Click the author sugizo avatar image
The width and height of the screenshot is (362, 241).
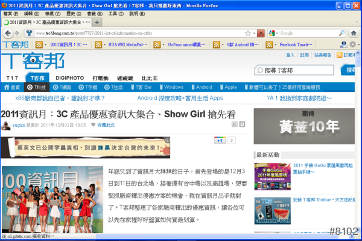pyautogui.click(x=5, y=126)
